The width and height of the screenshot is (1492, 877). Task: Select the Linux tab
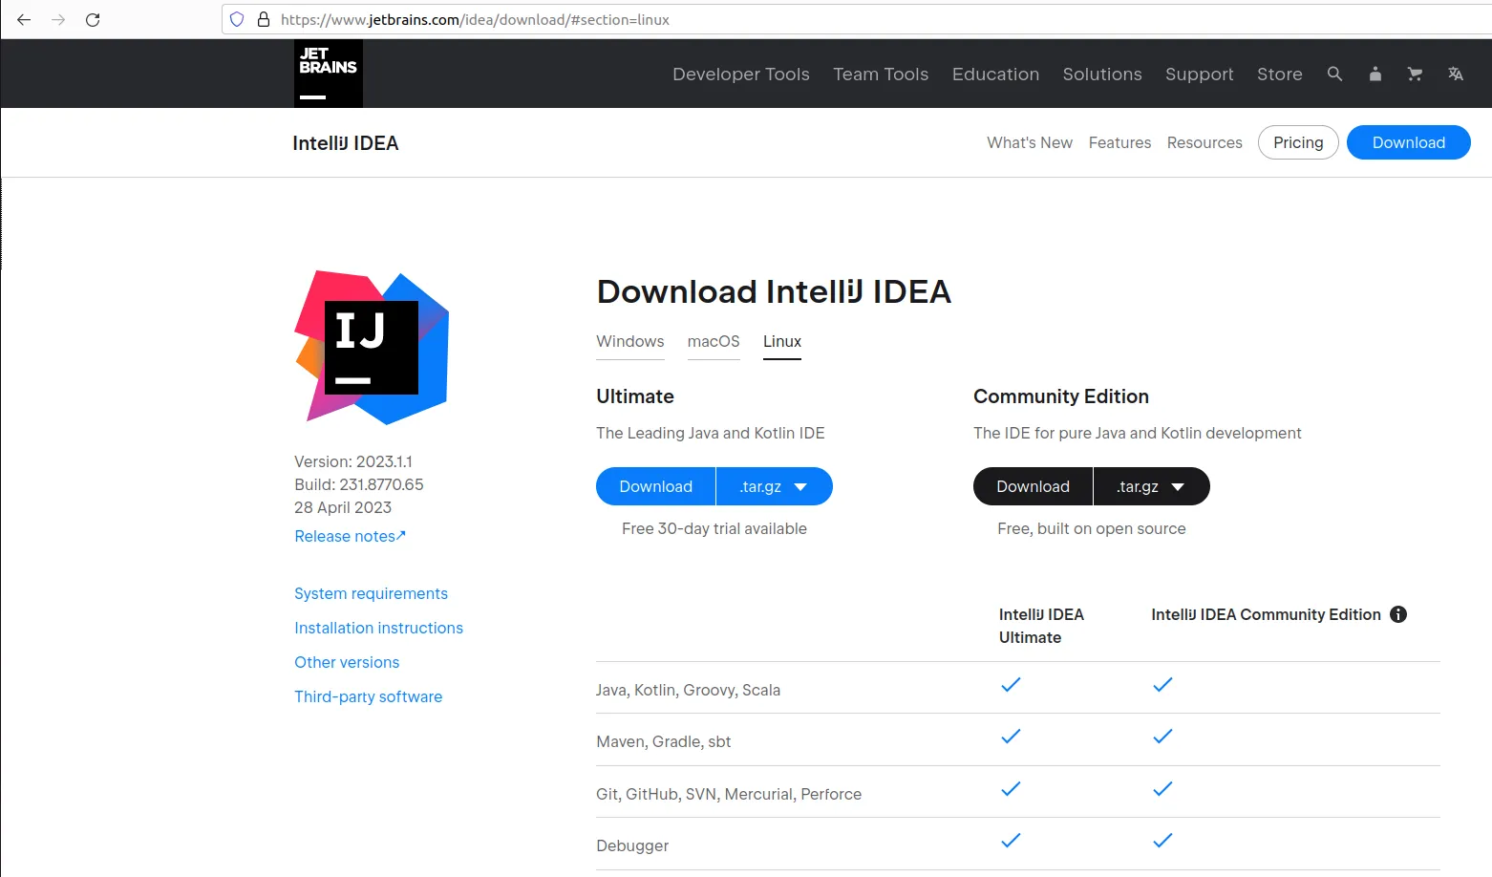(782, 342)
